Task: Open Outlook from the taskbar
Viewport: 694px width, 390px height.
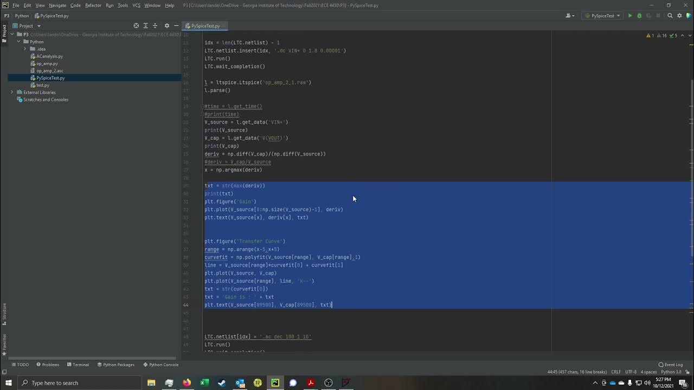Action: [240, 383]
